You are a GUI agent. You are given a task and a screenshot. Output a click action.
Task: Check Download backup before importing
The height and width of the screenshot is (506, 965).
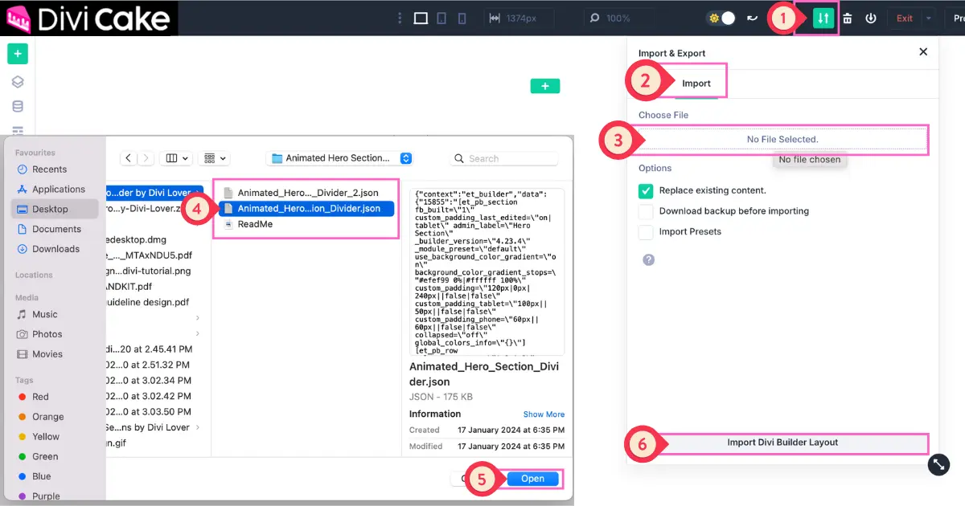(x=646, y=211)
